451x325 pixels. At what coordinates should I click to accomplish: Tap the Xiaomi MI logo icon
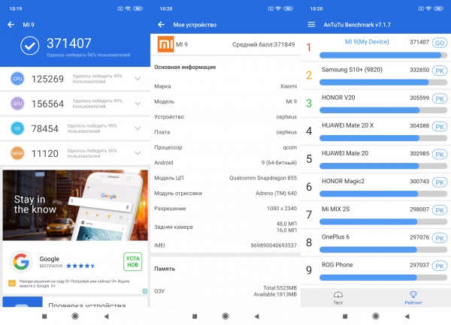coord(165,44)
